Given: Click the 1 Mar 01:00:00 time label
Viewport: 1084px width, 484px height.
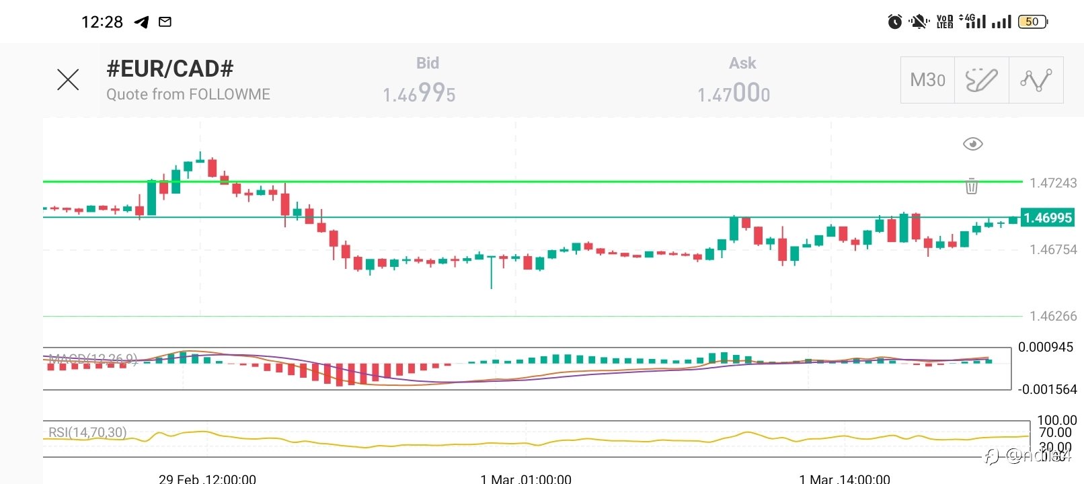Looking at the screenshot, I should click(526, 479).
